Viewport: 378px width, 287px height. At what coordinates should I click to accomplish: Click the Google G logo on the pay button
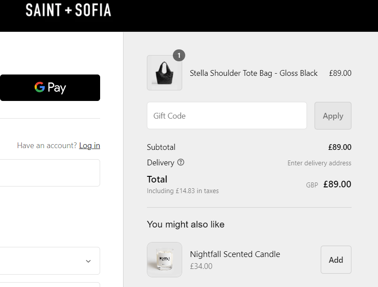[x=40, y=87]
